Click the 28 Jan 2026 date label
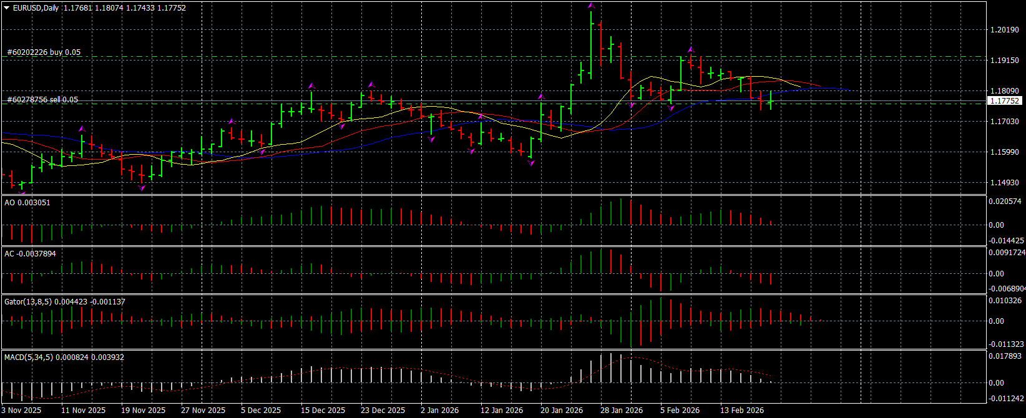1026x418 pixels. tap(622, 411)
